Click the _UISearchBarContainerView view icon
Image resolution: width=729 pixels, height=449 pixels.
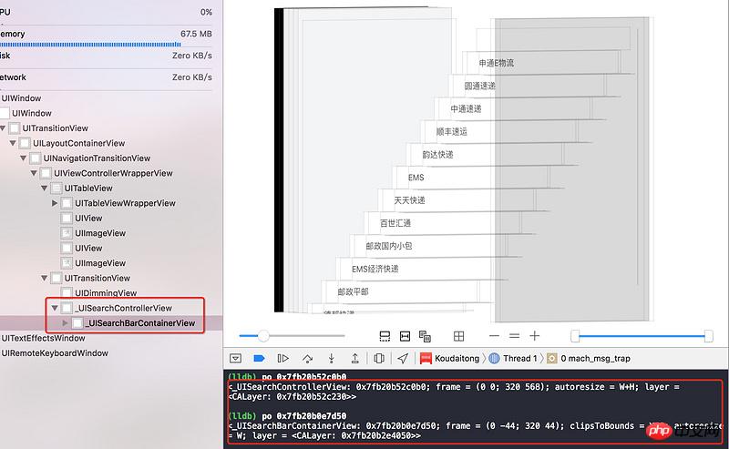pos(77,323)
